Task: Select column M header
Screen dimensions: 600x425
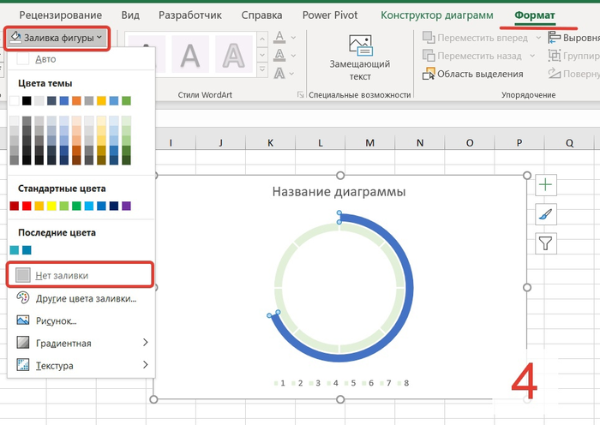Action: pyautogui.click(x=369, y=143)
